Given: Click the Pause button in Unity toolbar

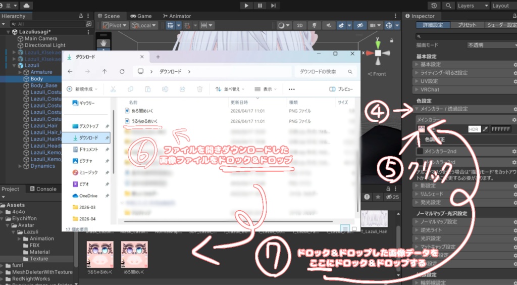Looking at the screenshot, I should click(260, 6).
